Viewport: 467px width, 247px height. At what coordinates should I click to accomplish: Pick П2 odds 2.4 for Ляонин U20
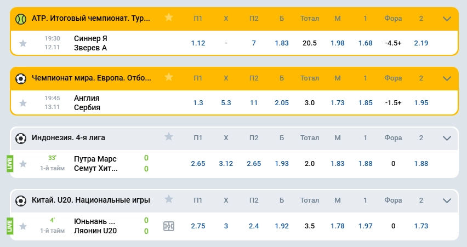pyautogui.click(x=253, y=226)
